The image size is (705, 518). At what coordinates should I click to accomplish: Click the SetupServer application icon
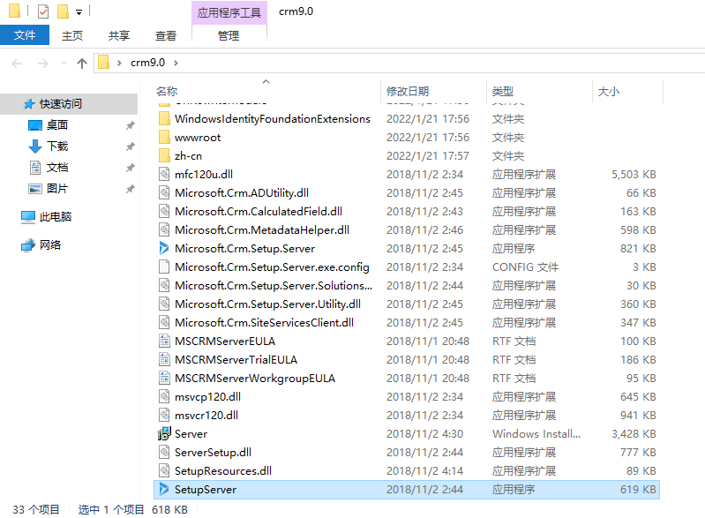click(x=164, y=489)
